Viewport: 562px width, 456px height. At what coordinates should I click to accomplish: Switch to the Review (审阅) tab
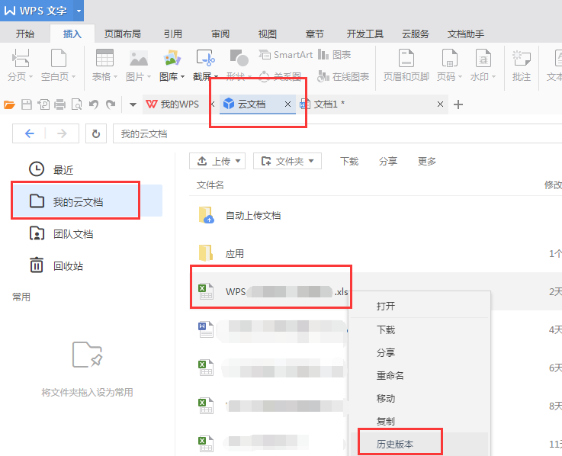coord(220,34)
